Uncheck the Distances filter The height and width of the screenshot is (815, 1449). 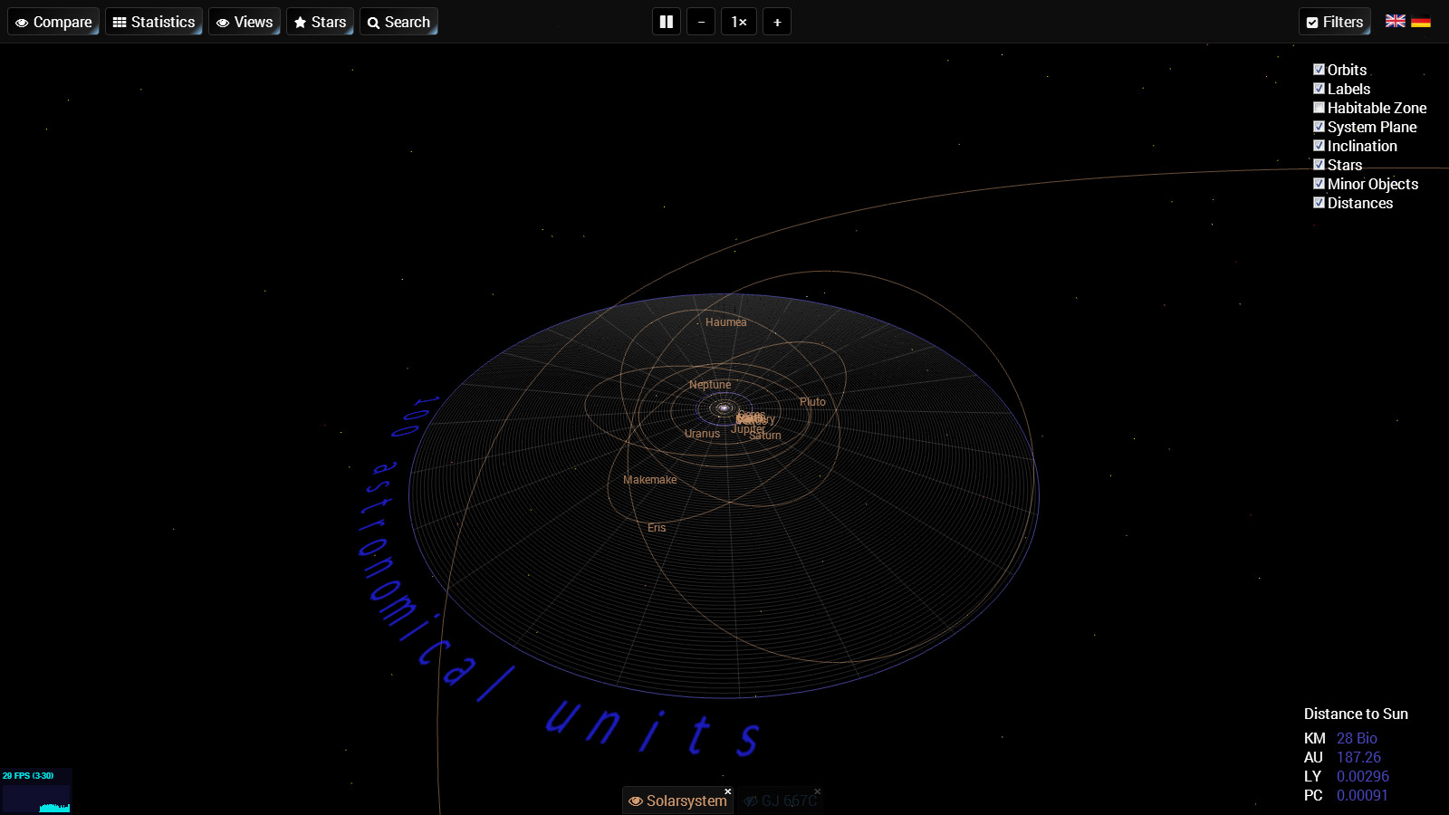tap(1319, 203)
